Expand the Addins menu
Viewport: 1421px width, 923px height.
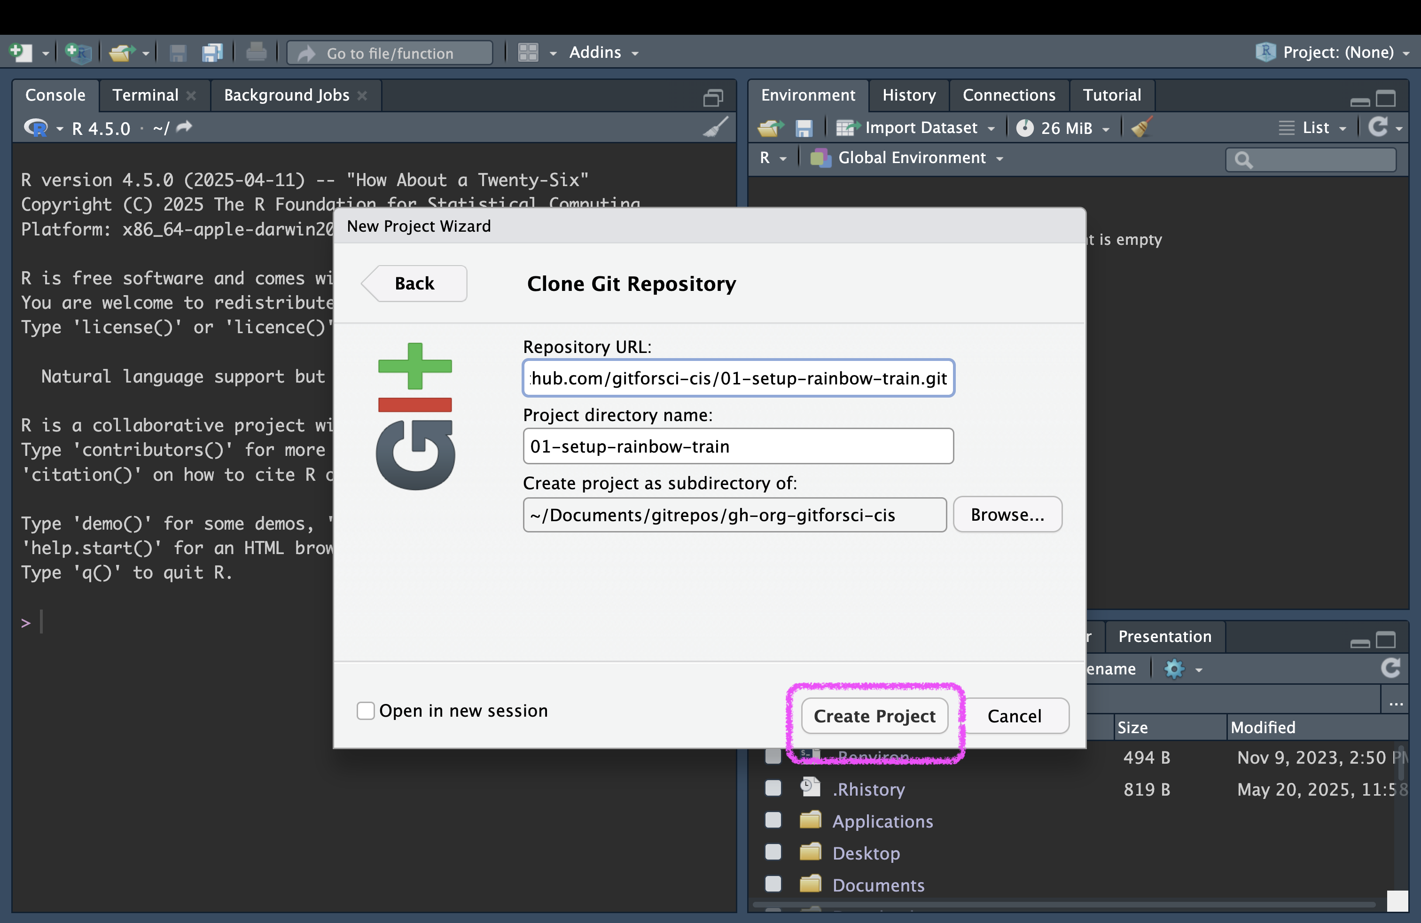[603, 53]
